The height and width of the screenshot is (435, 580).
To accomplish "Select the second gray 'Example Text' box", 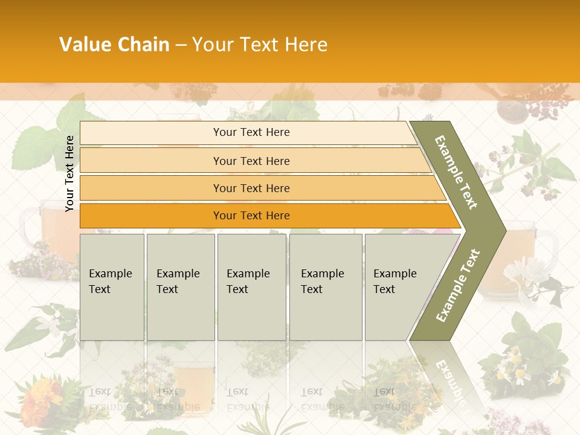I will click(181, 287).
